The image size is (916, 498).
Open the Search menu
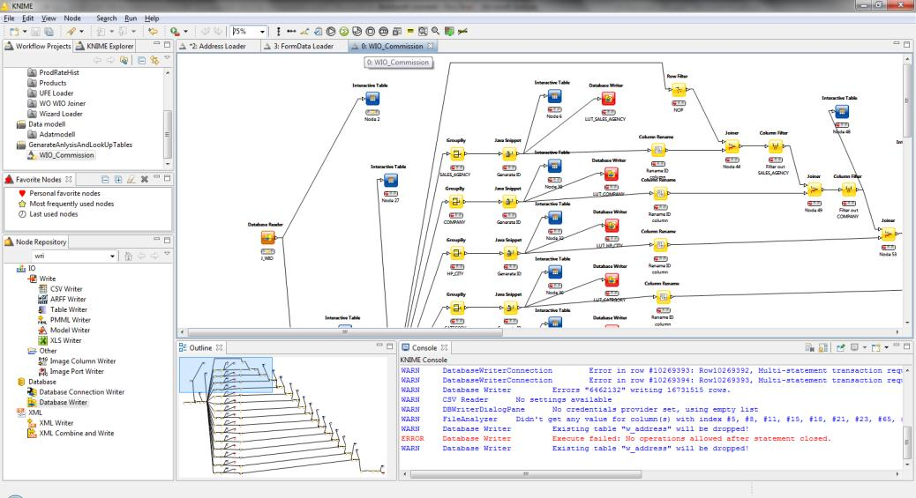click(x=106, y=19)
